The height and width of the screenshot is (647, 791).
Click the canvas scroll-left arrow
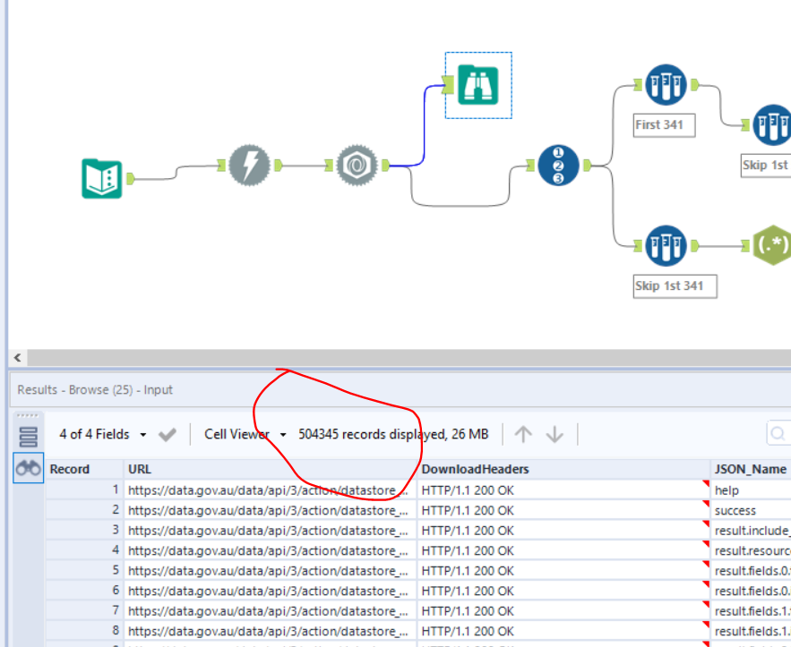tap(17, 357)
